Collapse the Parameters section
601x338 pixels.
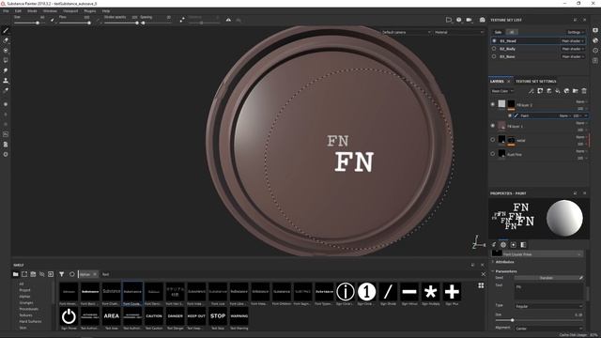(506, 271)
